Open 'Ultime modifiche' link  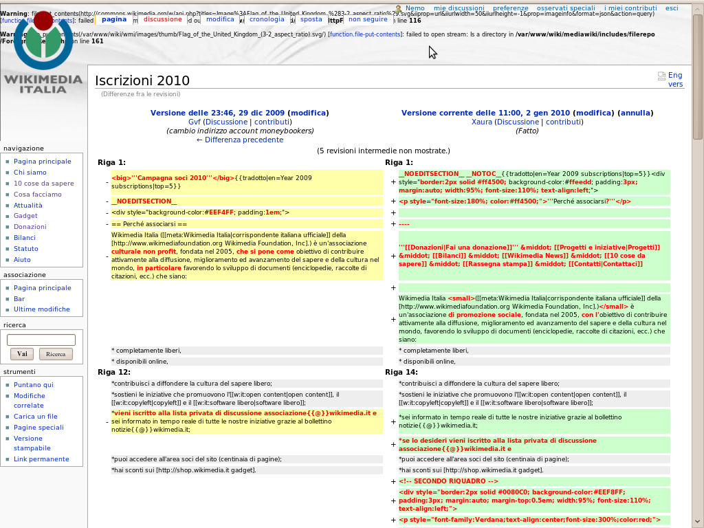click(x=42, y=309)
